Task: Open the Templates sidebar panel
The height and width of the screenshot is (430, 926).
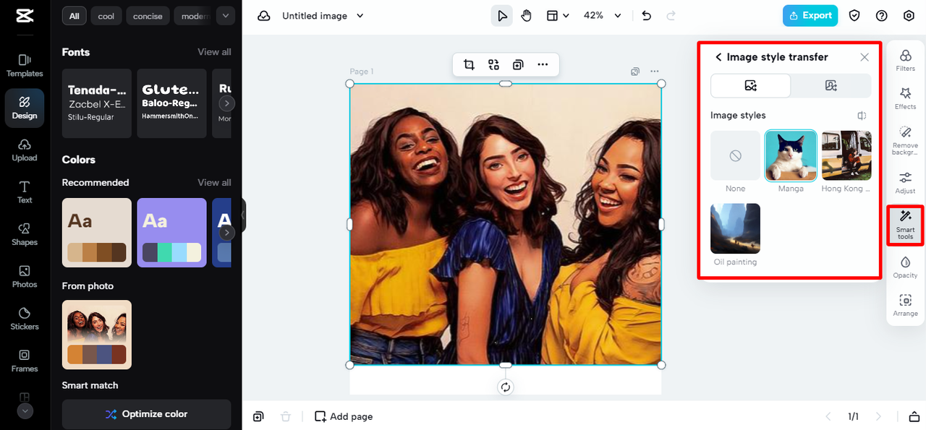Action: (25, 65)
